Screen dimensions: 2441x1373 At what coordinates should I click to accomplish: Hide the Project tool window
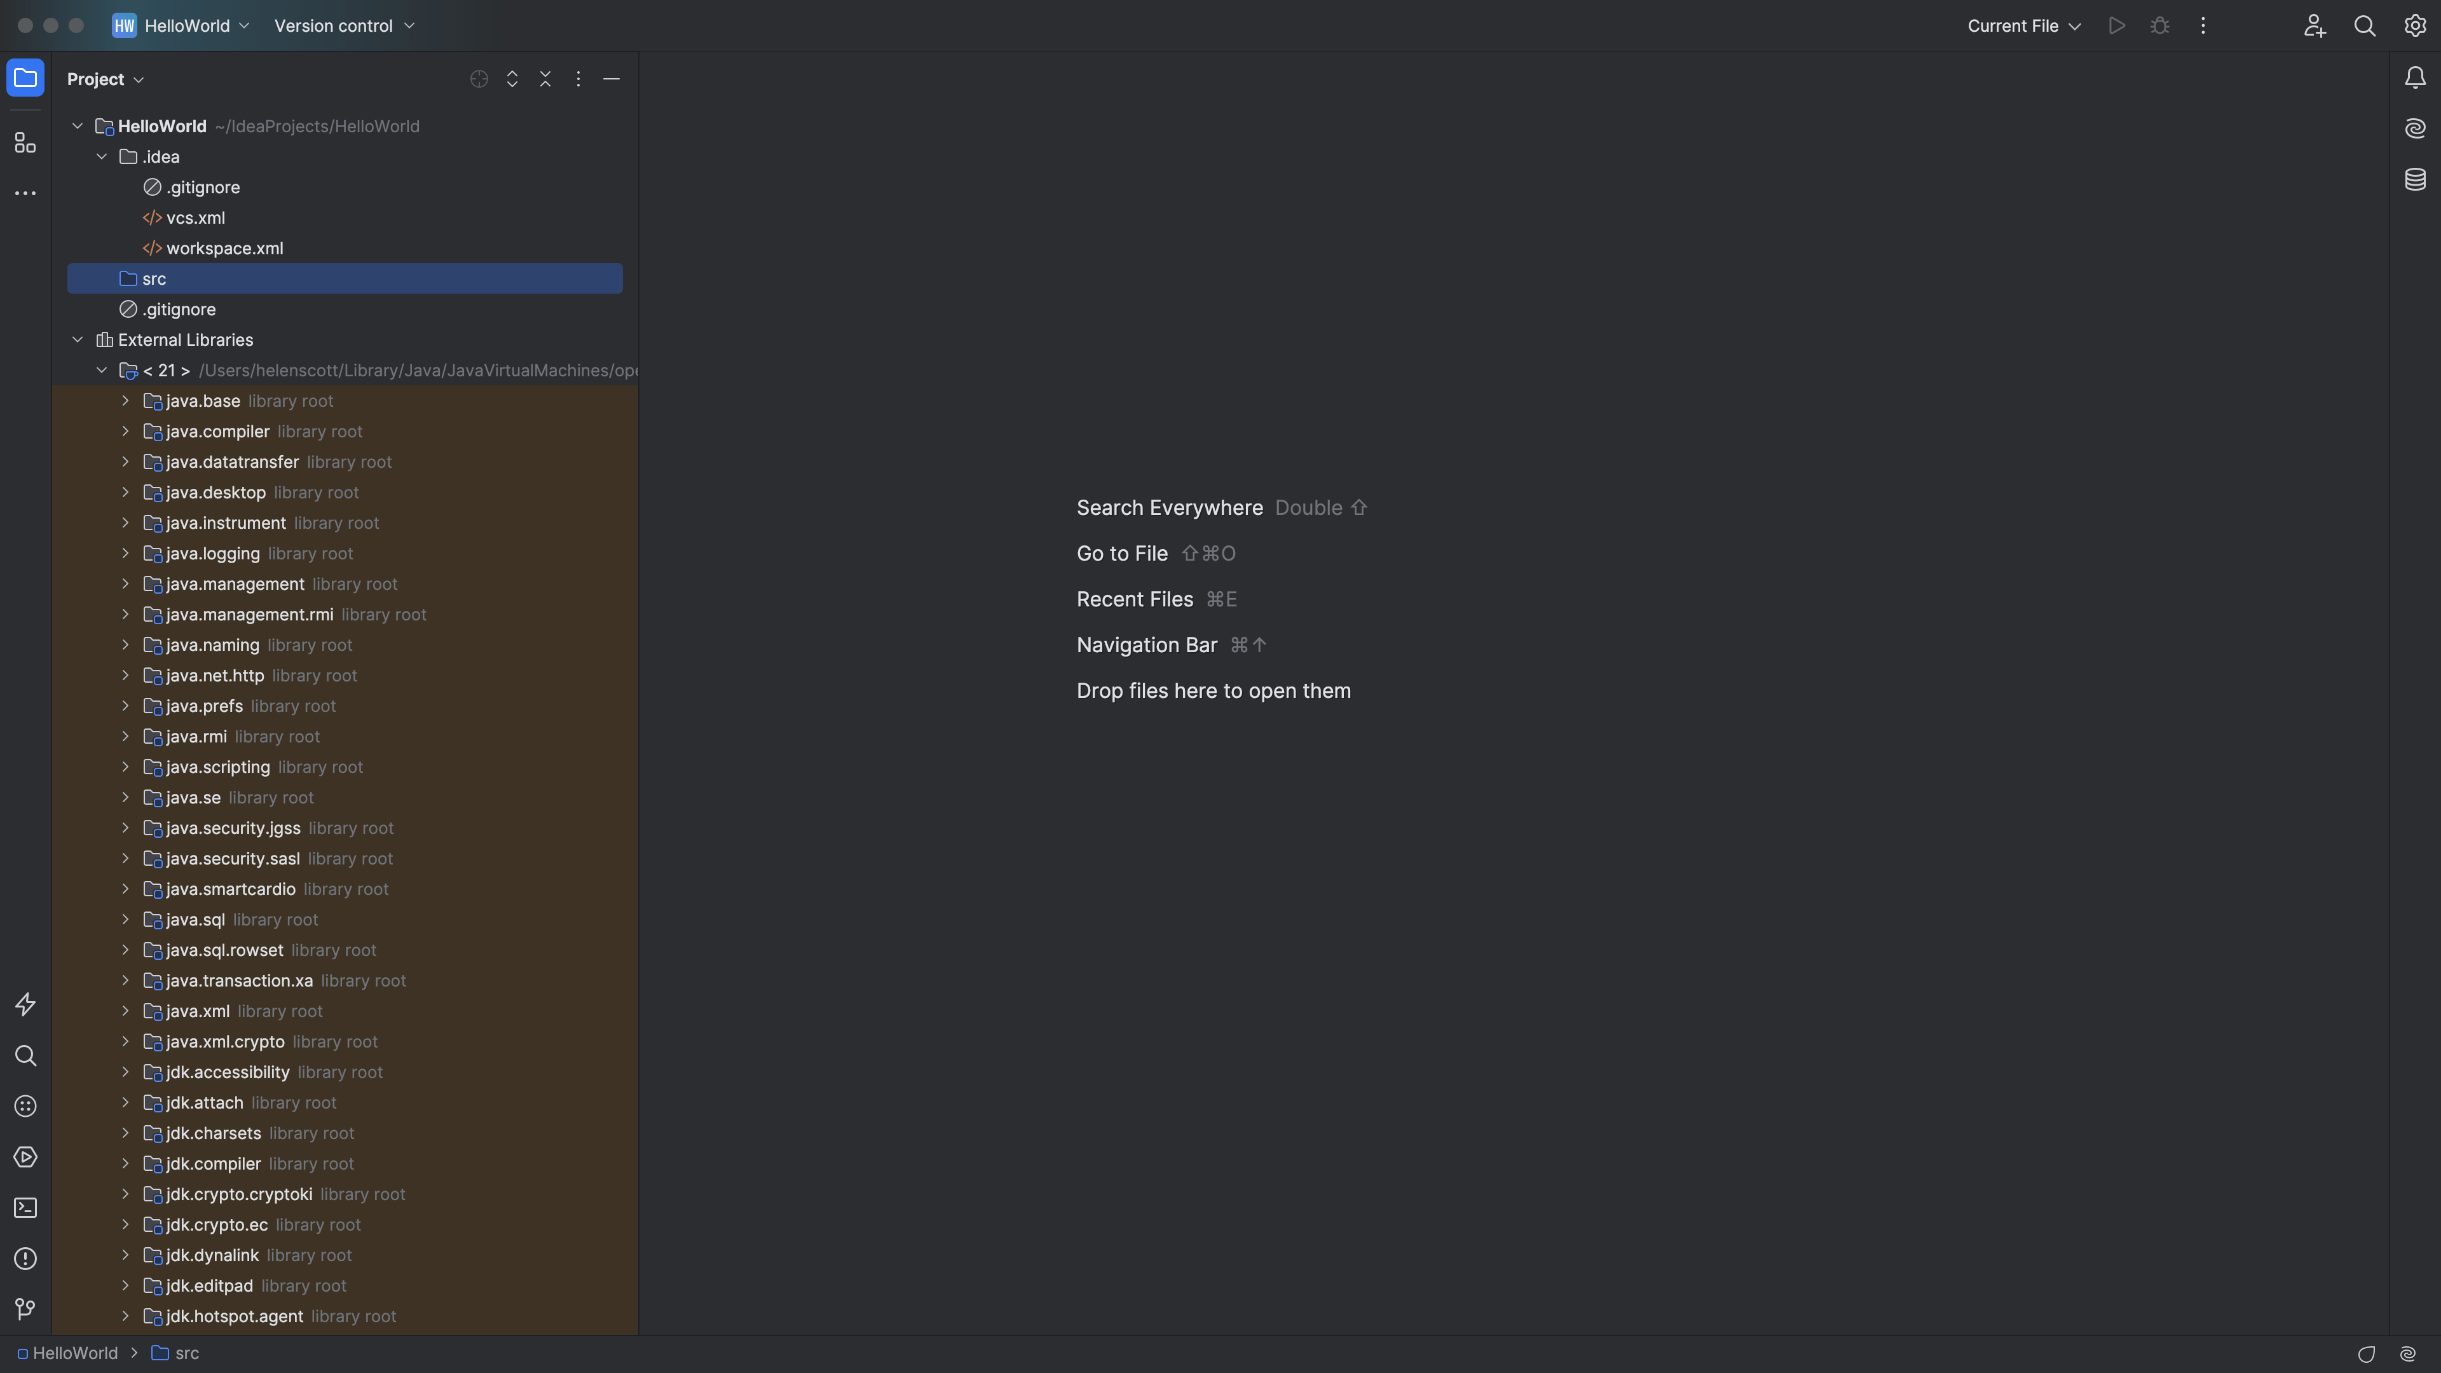pos(611,79)
